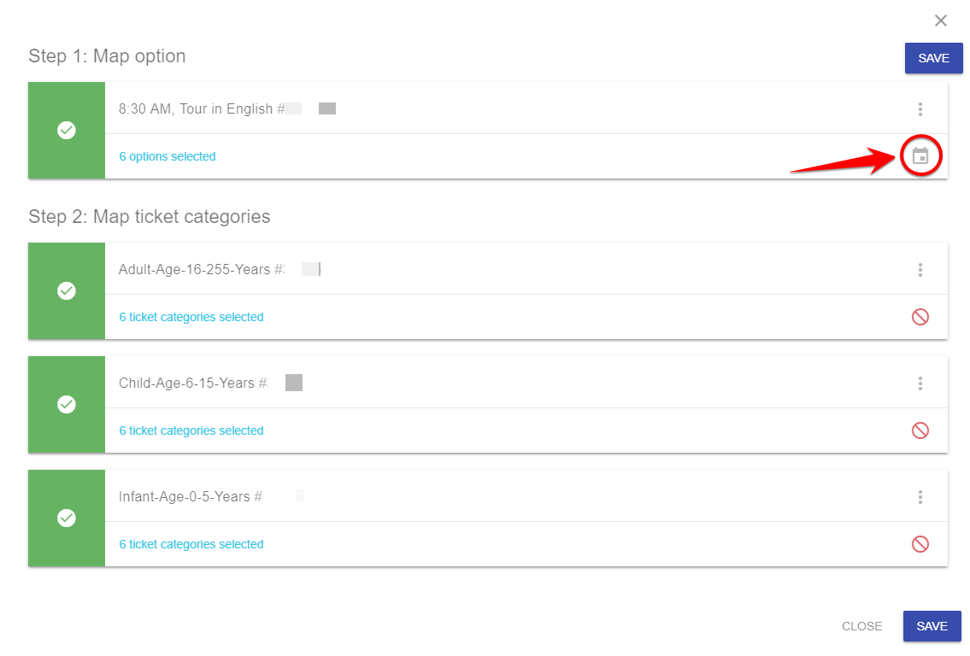This screenshot has width=970, height=656.
Task: Open three-dot menu for 8:30 AM Tour option
Action: [x=920, y=109]
